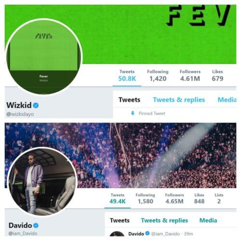Click the pinned tweet pin icon
Viewport: 241px width, 241px height.
pos(133,113)
